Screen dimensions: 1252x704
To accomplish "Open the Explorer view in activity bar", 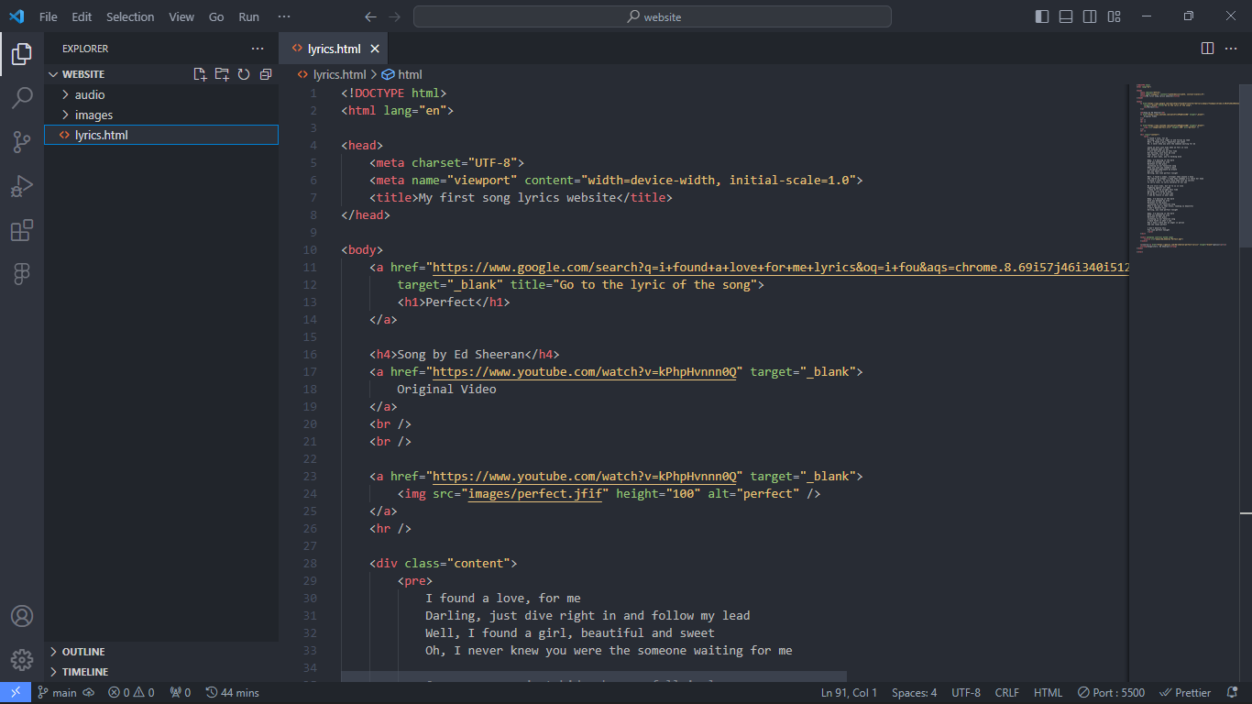I will click(22, 54).
